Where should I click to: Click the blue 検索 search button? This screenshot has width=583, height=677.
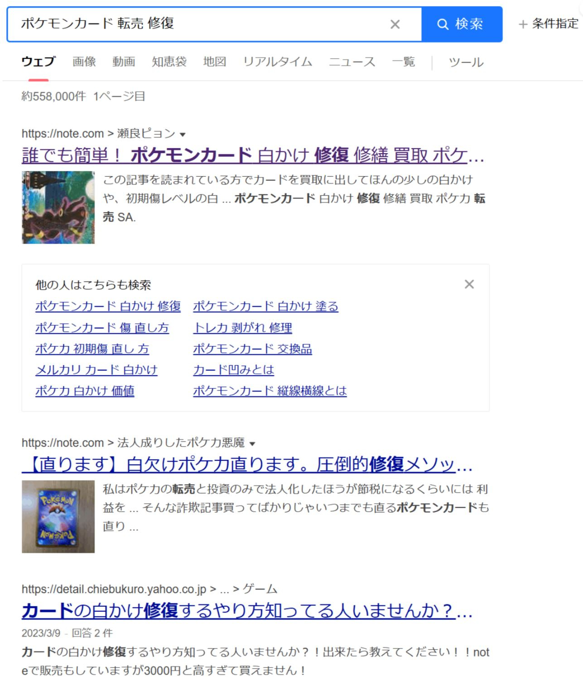(x=462, y=24)
